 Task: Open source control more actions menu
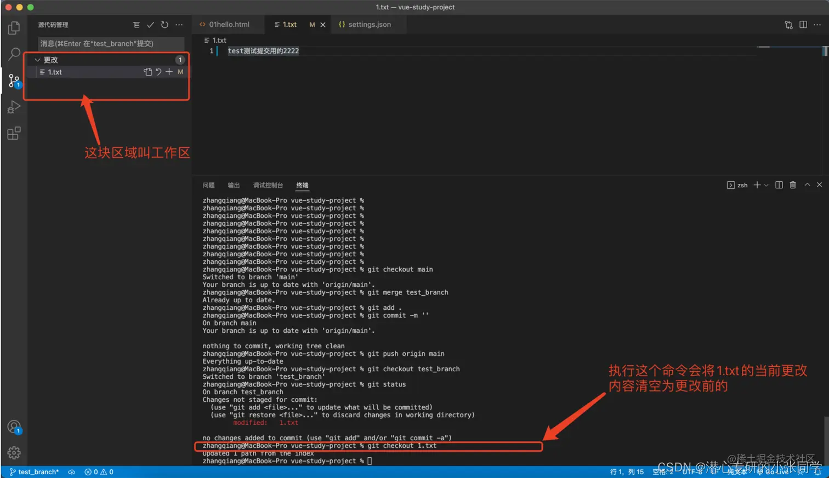click(179, 25)
